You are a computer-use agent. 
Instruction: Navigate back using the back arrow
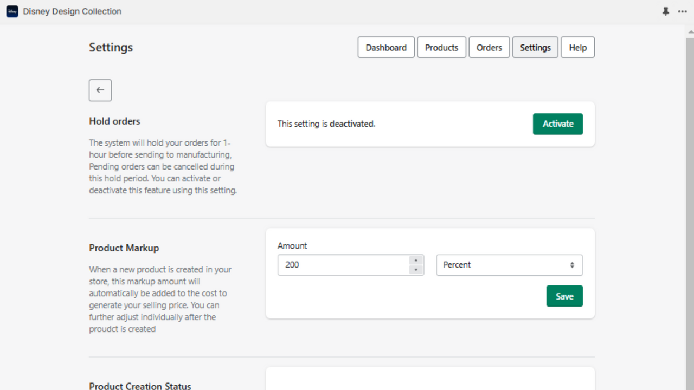coord(100,90)
